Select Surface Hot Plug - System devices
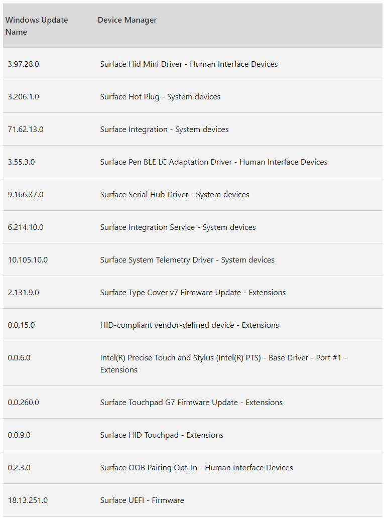Image resolution: width=384 pixels, height=518 pixels. coord(160,97)
